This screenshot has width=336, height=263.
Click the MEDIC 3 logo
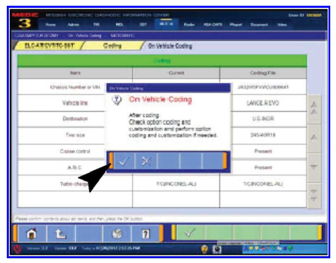click(25, 21)
